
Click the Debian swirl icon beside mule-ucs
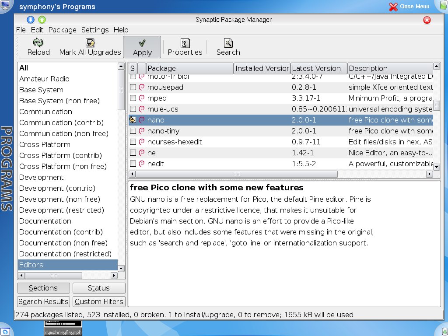pos(141,109)
